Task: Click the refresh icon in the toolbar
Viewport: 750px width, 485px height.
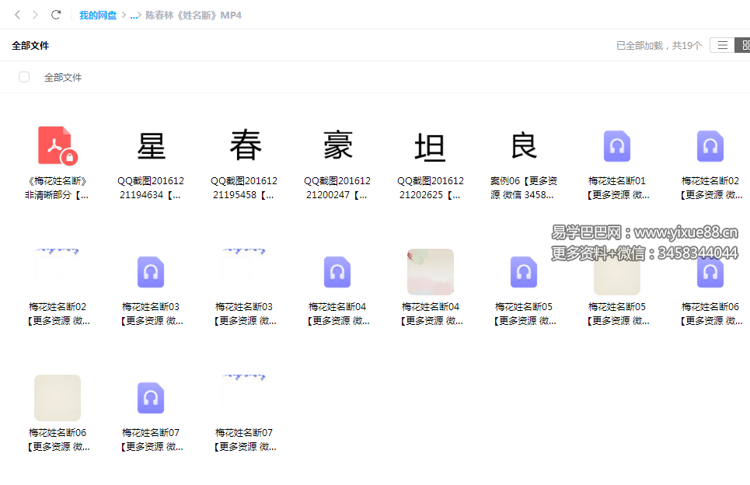Action: 54,14
